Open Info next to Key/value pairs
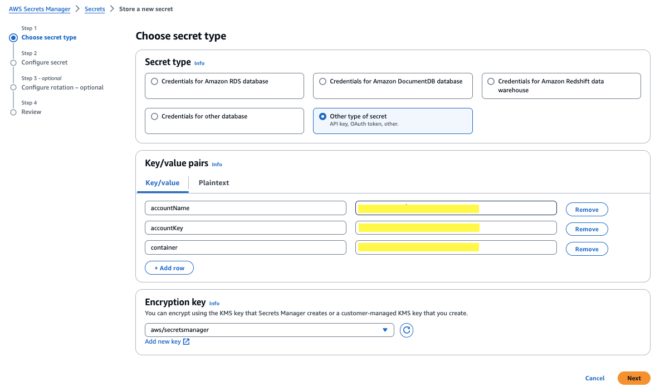660x392 pixels. point(217,165)
